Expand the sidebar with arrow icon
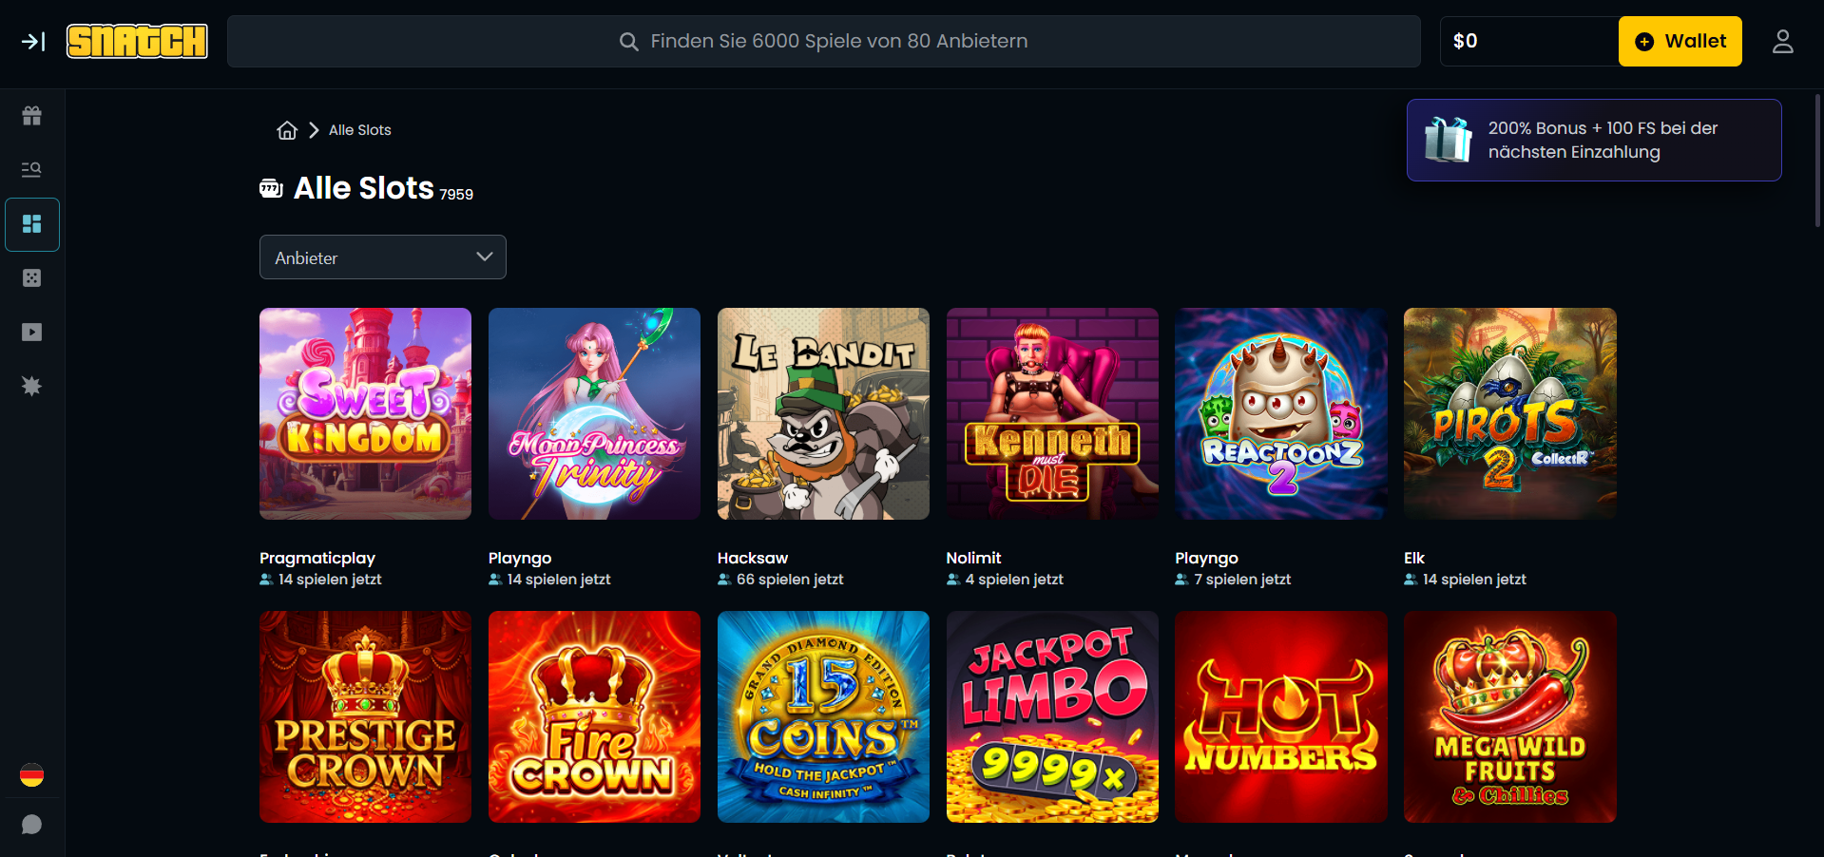Screen dimensions: 1824x857 (33, 41)
